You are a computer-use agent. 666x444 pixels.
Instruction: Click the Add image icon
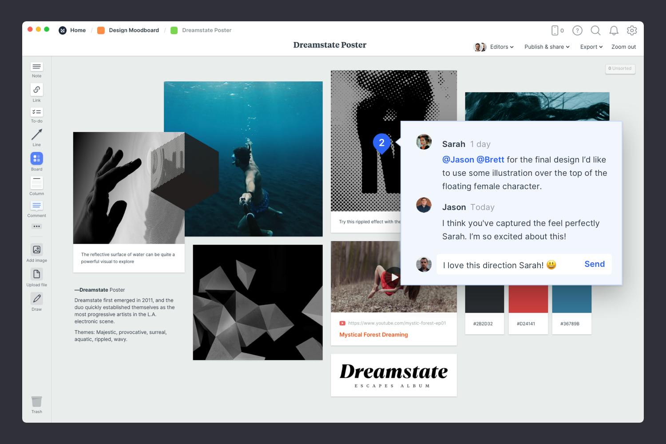(36, 250)
